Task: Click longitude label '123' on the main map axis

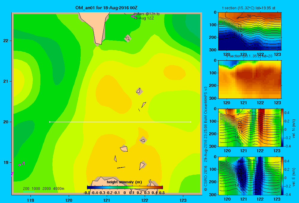Action: [x=183, y=200]
